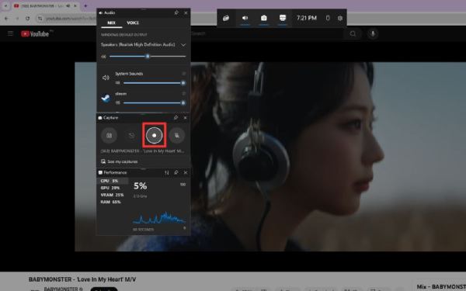Close the Performance widget
The height and width of the screenshot is (291, 466).
tap(186, 172)
